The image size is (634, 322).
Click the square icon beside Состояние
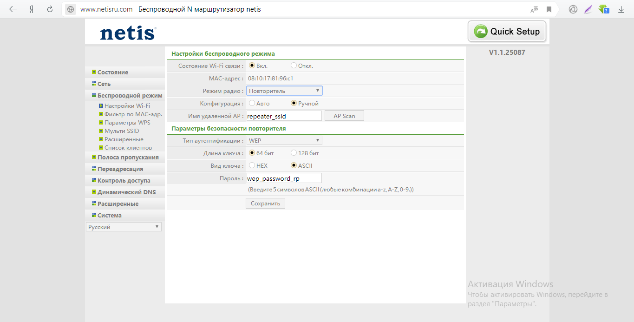pyautogui.click(x=94, y=72)
